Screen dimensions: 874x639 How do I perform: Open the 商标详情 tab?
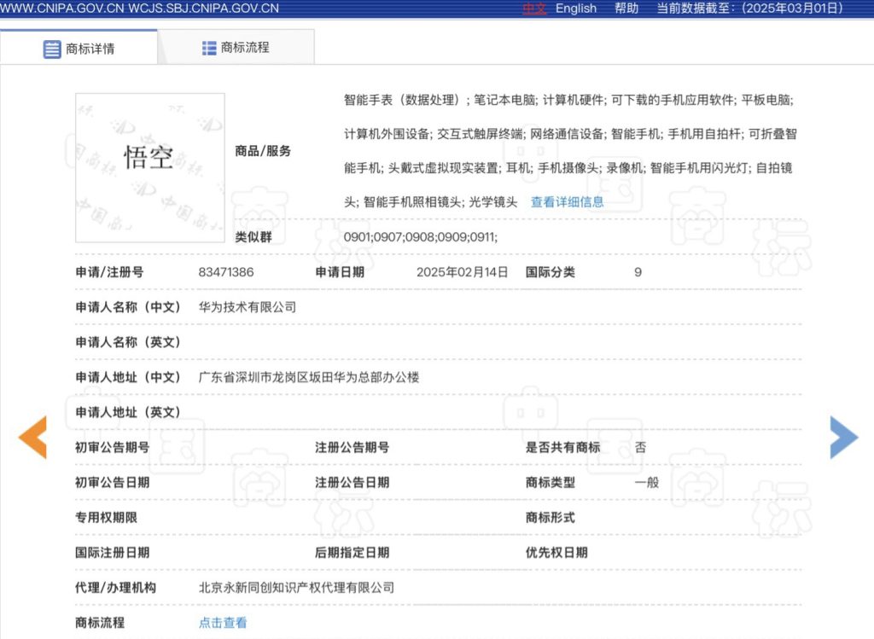(79, 48)
